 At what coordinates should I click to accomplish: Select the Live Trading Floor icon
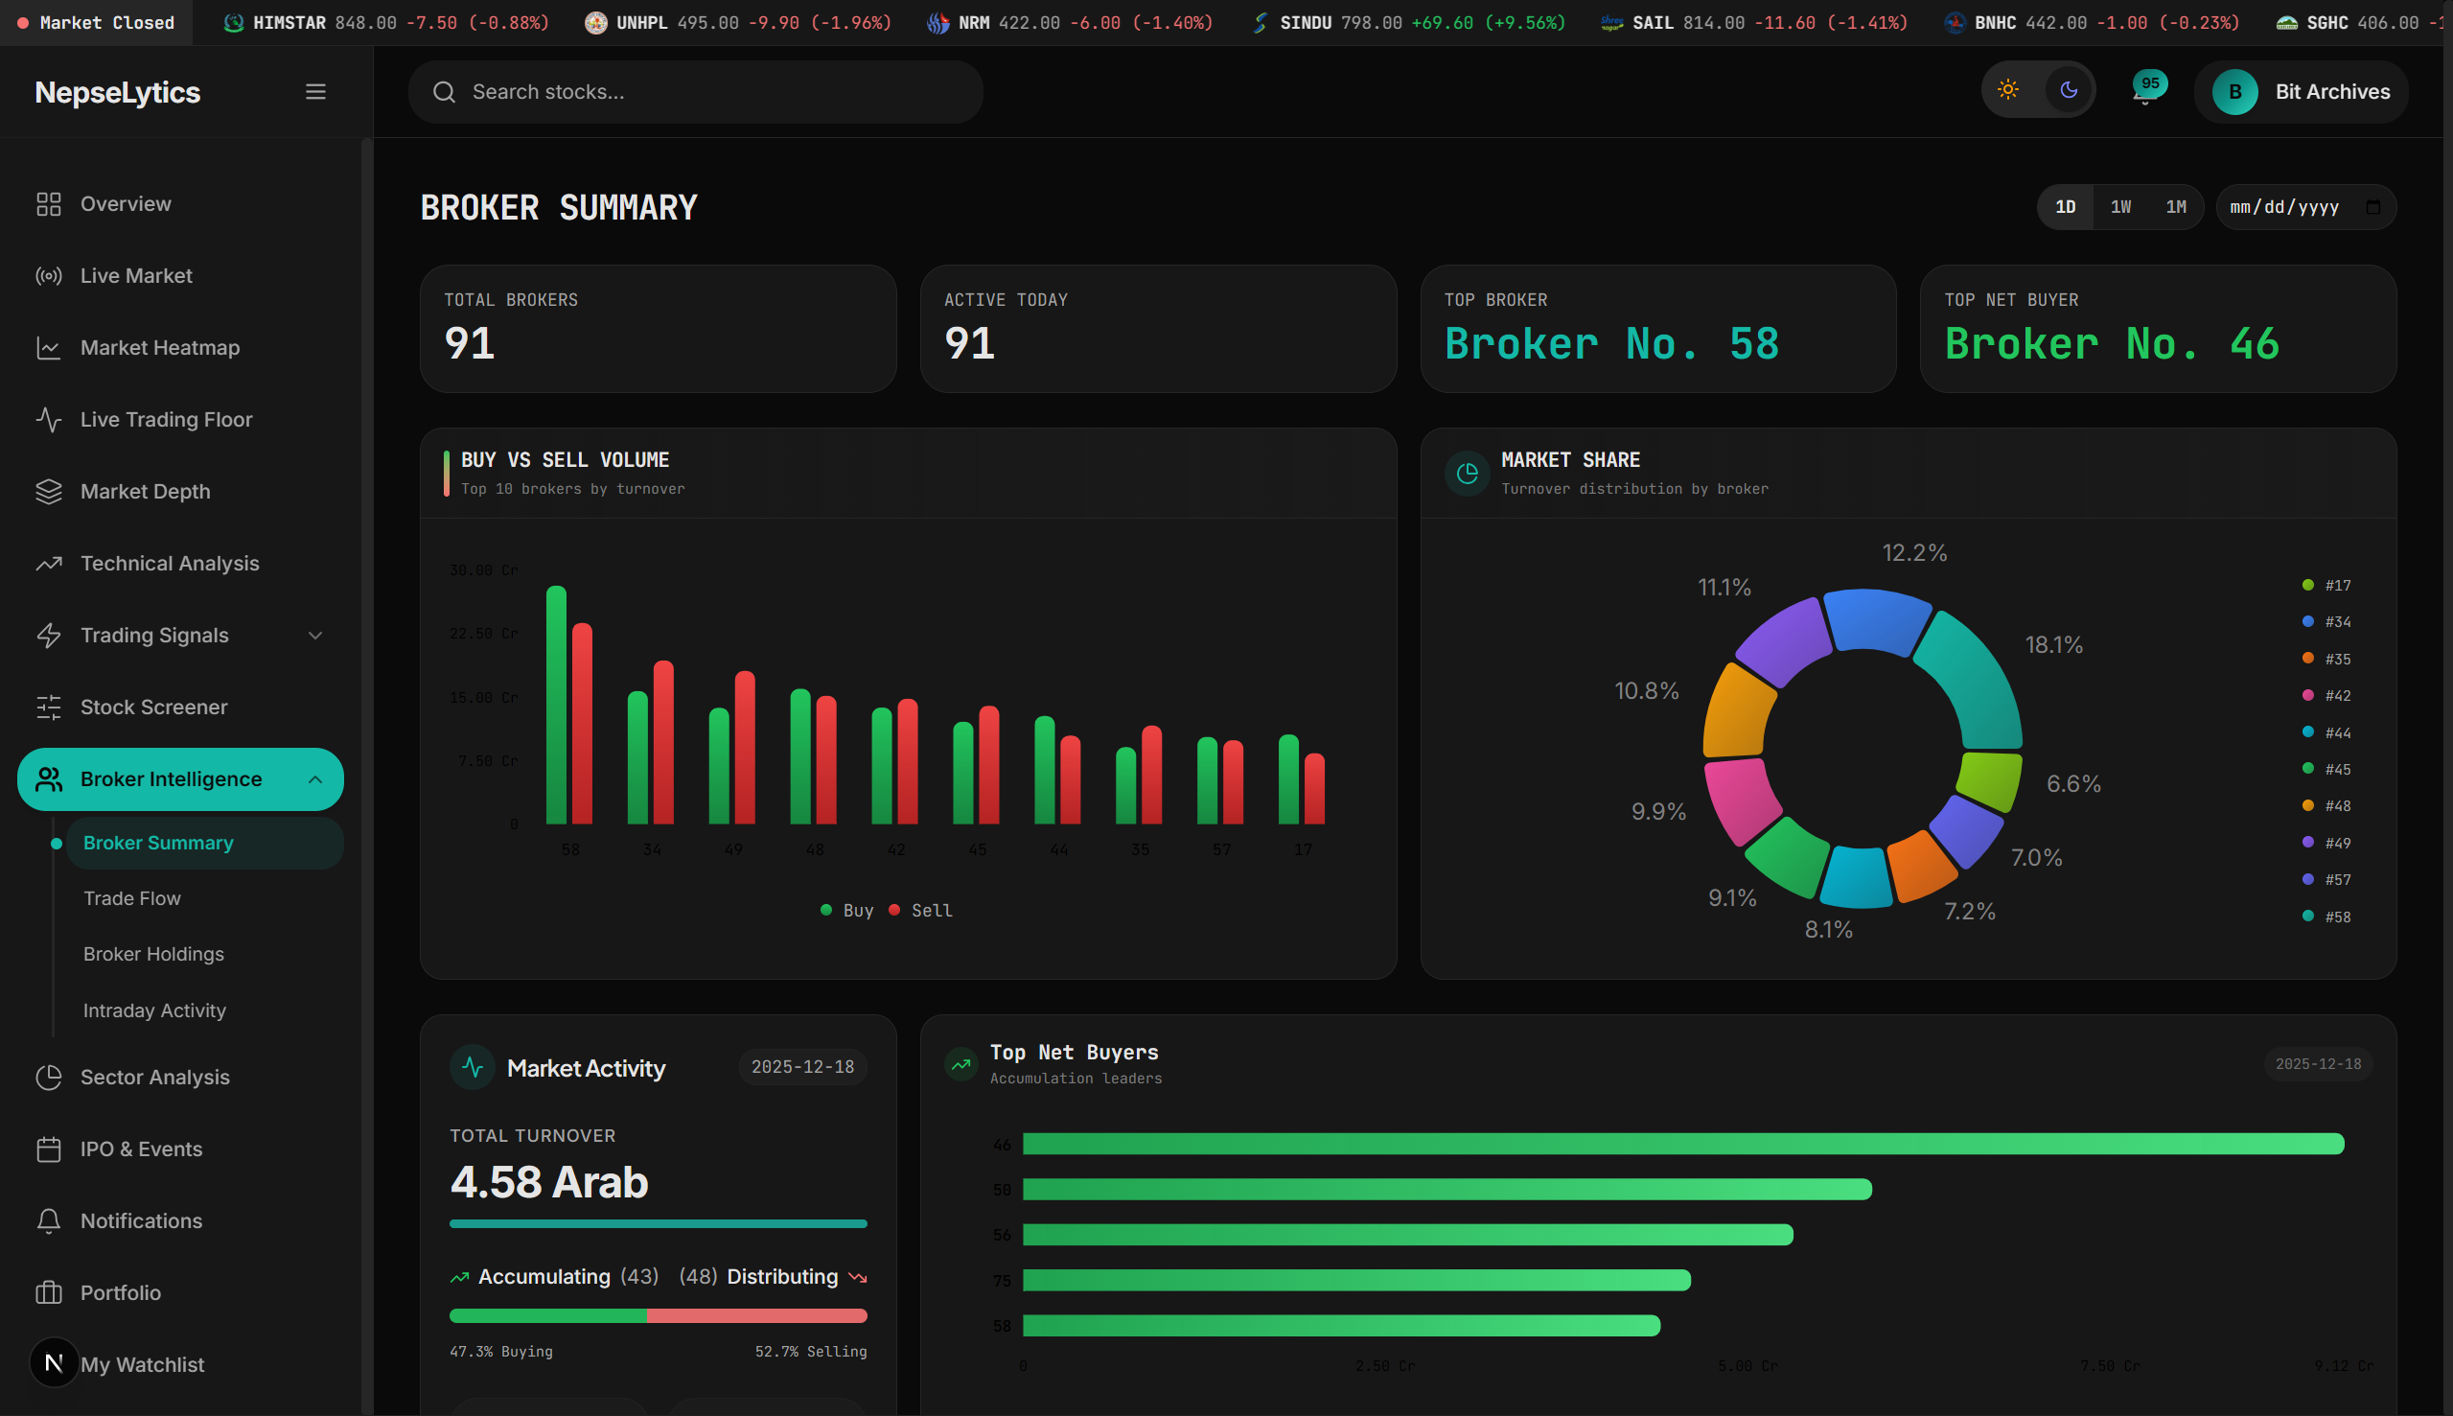tap(50, 419)
